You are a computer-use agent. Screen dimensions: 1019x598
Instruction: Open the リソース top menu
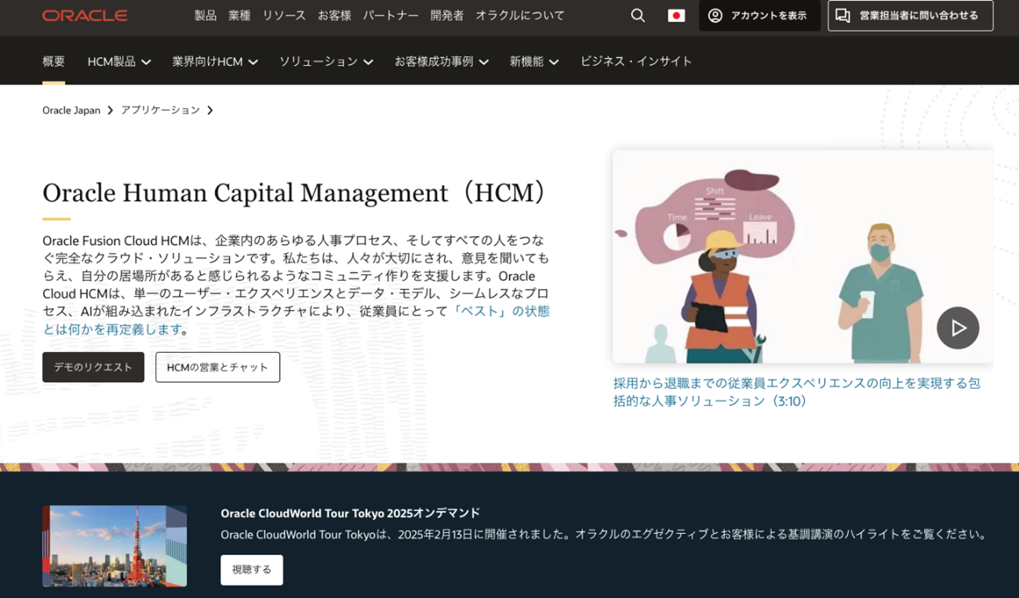click(284, 16)
